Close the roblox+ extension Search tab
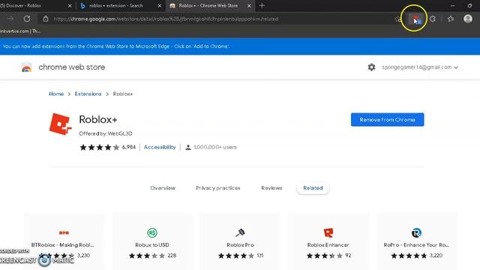The image size is (480, 270). pos(160,6)
